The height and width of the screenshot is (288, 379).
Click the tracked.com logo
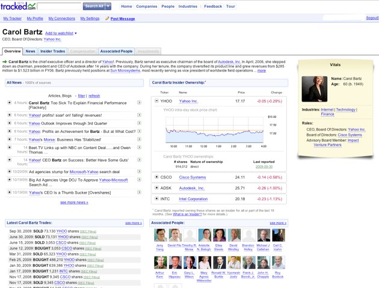coord(18,6)
